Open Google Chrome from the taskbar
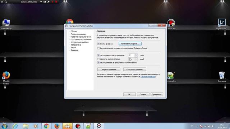 (46, 126)
